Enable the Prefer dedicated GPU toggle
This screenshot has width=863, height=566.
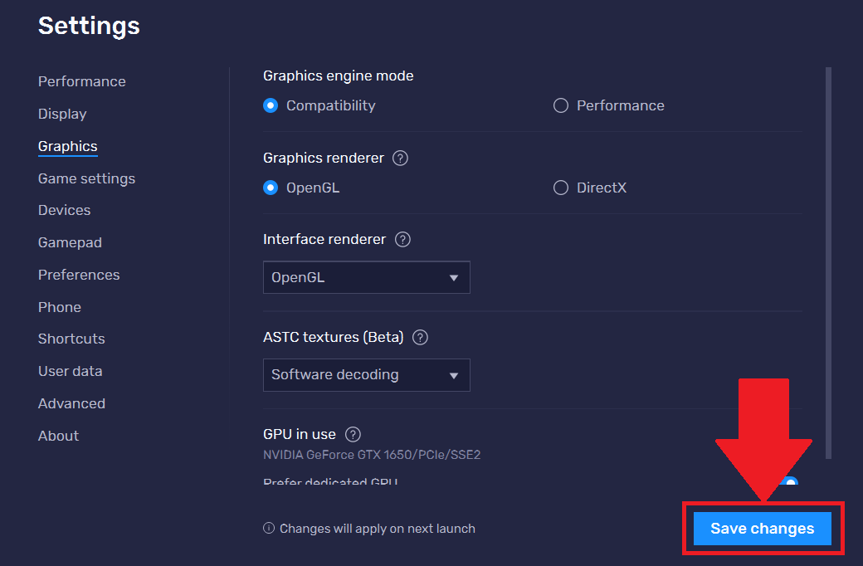[x=788, y=482]
